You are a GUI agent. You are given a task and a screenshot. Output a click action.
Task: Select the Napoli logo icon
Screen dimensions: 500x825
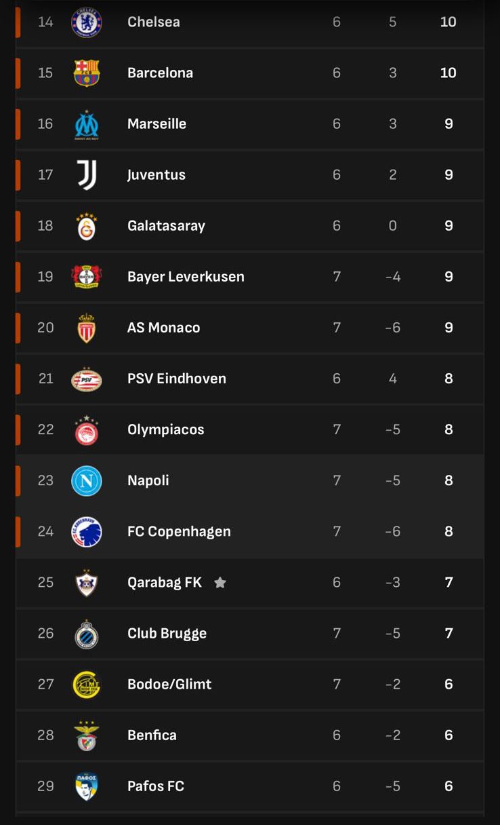pyautogui.click(x=87, y=480)
